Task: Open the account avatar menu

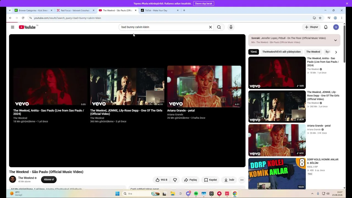Action: click(336, 27)
